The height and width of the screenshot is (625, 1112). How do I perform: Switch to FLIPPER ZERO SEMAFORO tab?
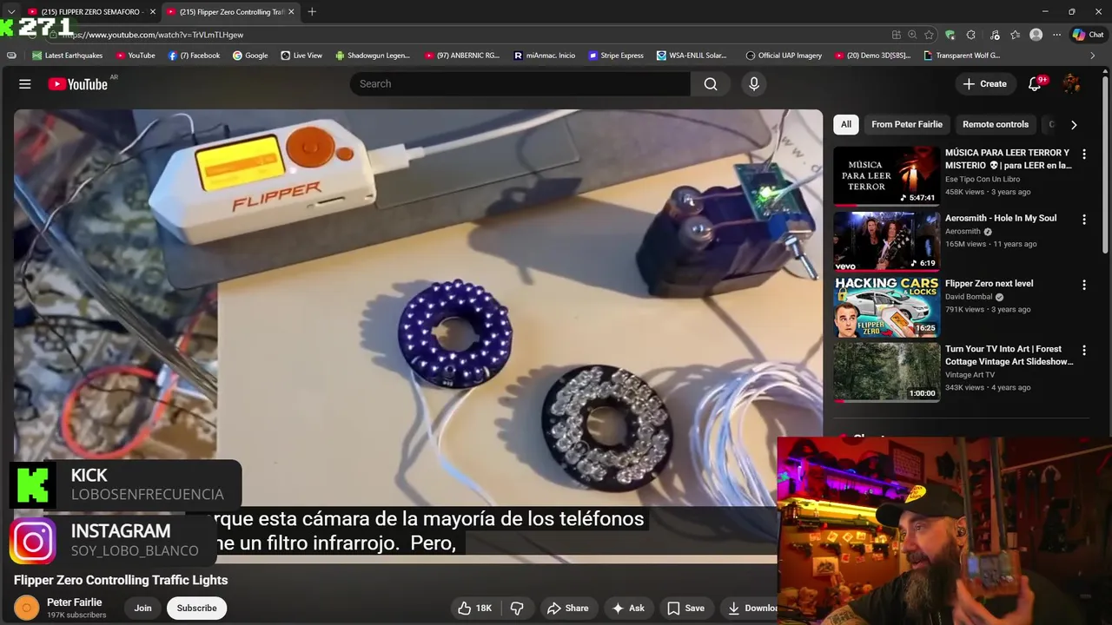coord(90,12)
